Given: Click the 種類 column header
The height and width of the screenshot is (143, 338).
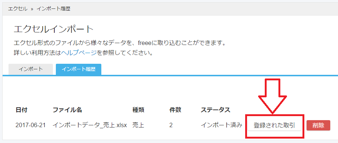Looking at the screenshot, I should click(138, 110).
